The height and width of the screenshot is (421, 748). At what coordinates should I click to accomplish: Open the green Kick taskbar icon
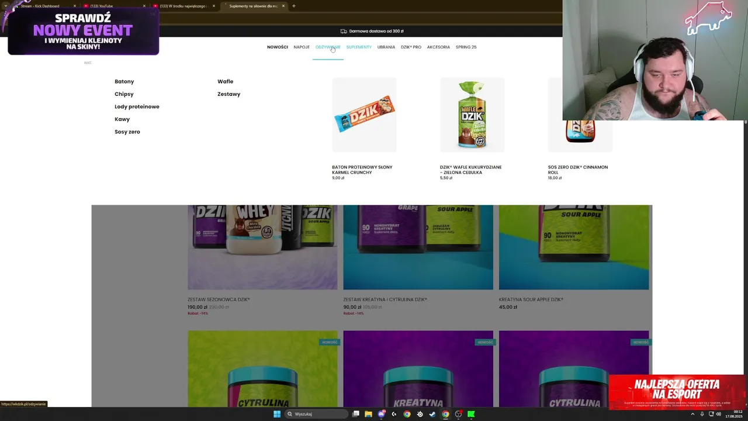[471, 414]
